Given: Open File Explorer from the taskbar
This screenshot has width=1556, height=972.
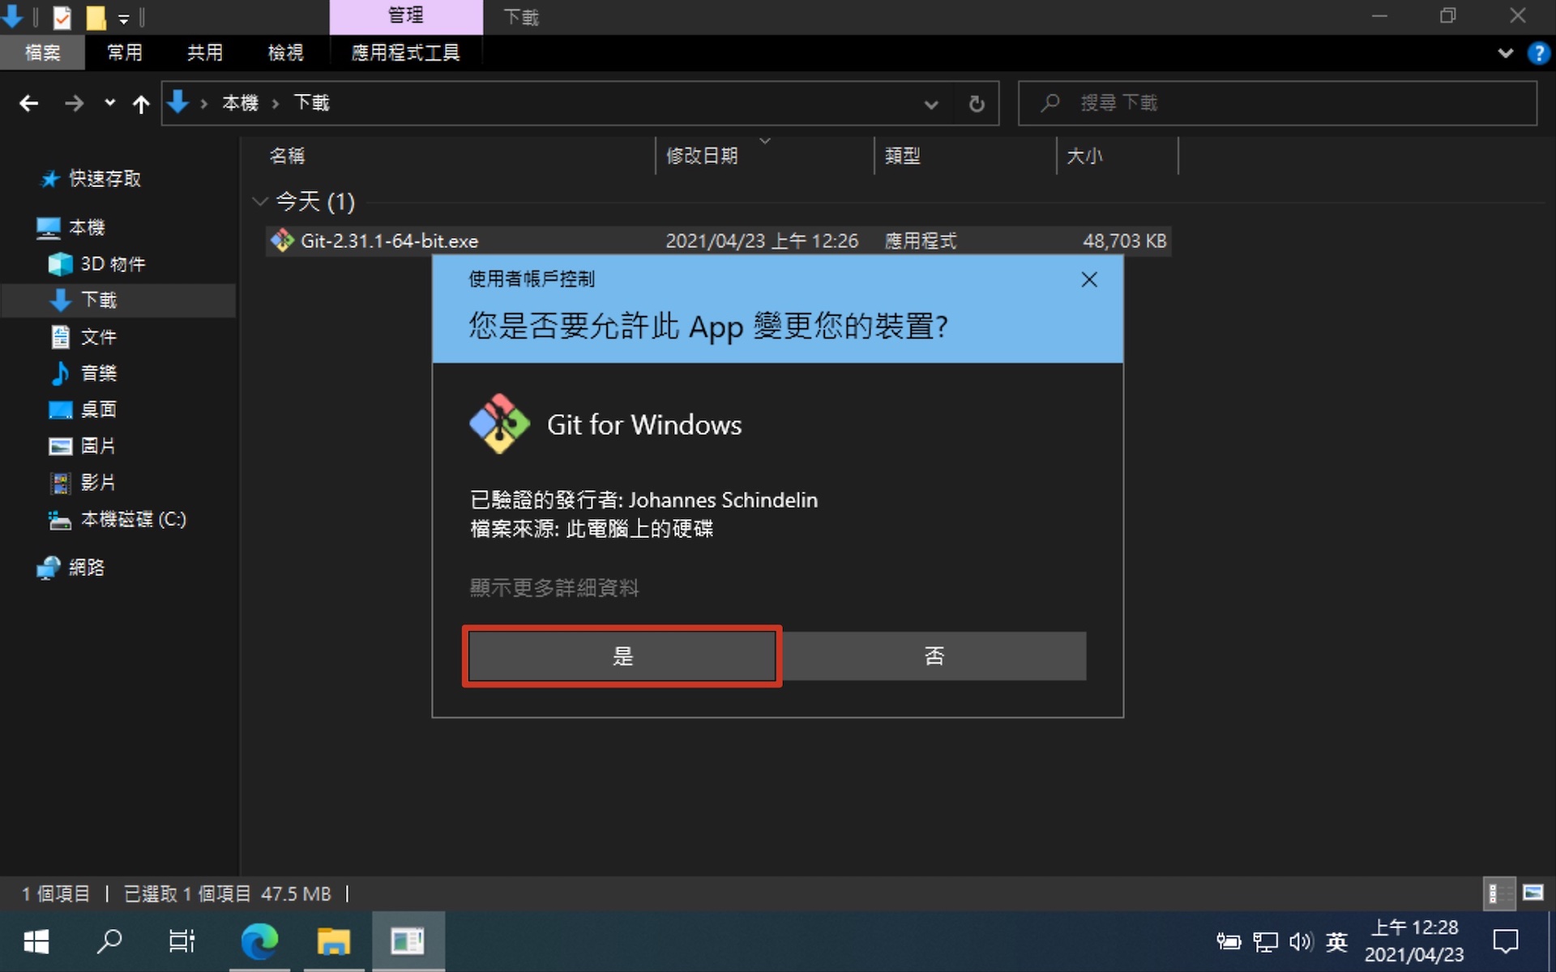Looking at the screenshot, I should point(333,941).
